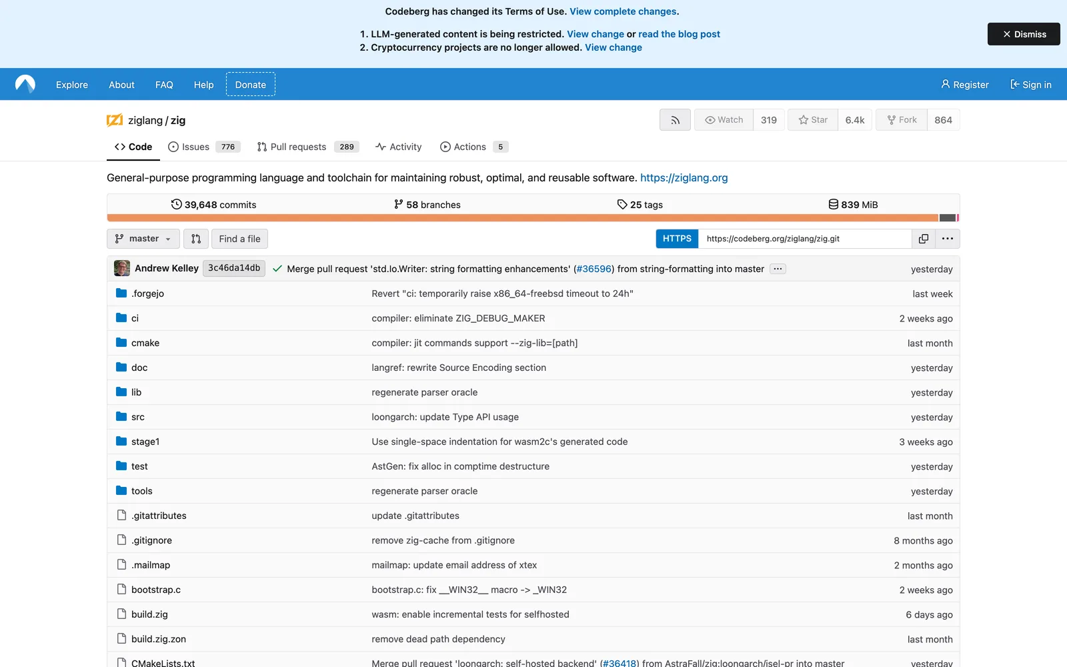Click the orange language statistics bar
The width and height of the screenshot is (1067, 667).
click(522, 218)
